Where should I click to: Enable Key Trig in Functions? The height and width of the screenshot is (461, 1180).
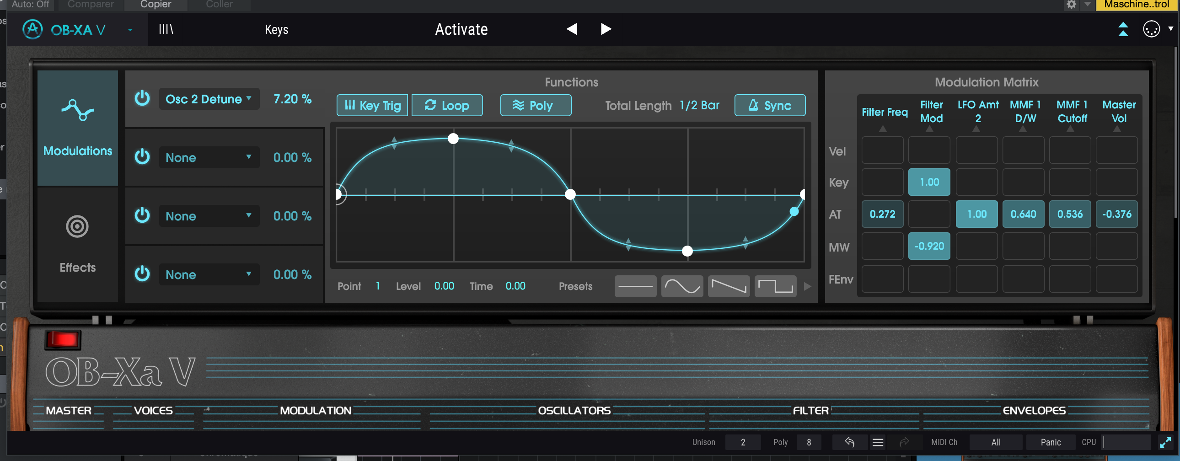(371, 105)
